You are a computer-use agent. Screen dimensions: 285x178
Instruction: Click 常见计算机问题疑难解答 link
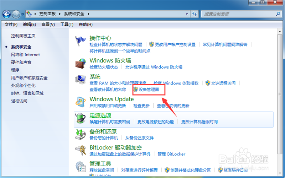(x=225, y=45)
